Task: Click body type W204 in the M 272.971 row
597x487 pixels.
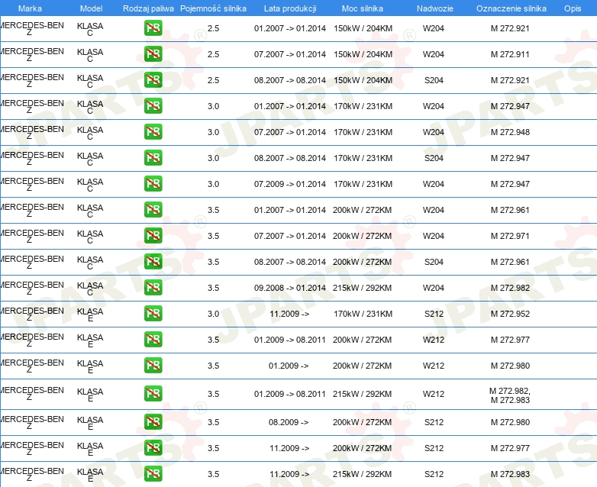Action: [x=434, y=236]
